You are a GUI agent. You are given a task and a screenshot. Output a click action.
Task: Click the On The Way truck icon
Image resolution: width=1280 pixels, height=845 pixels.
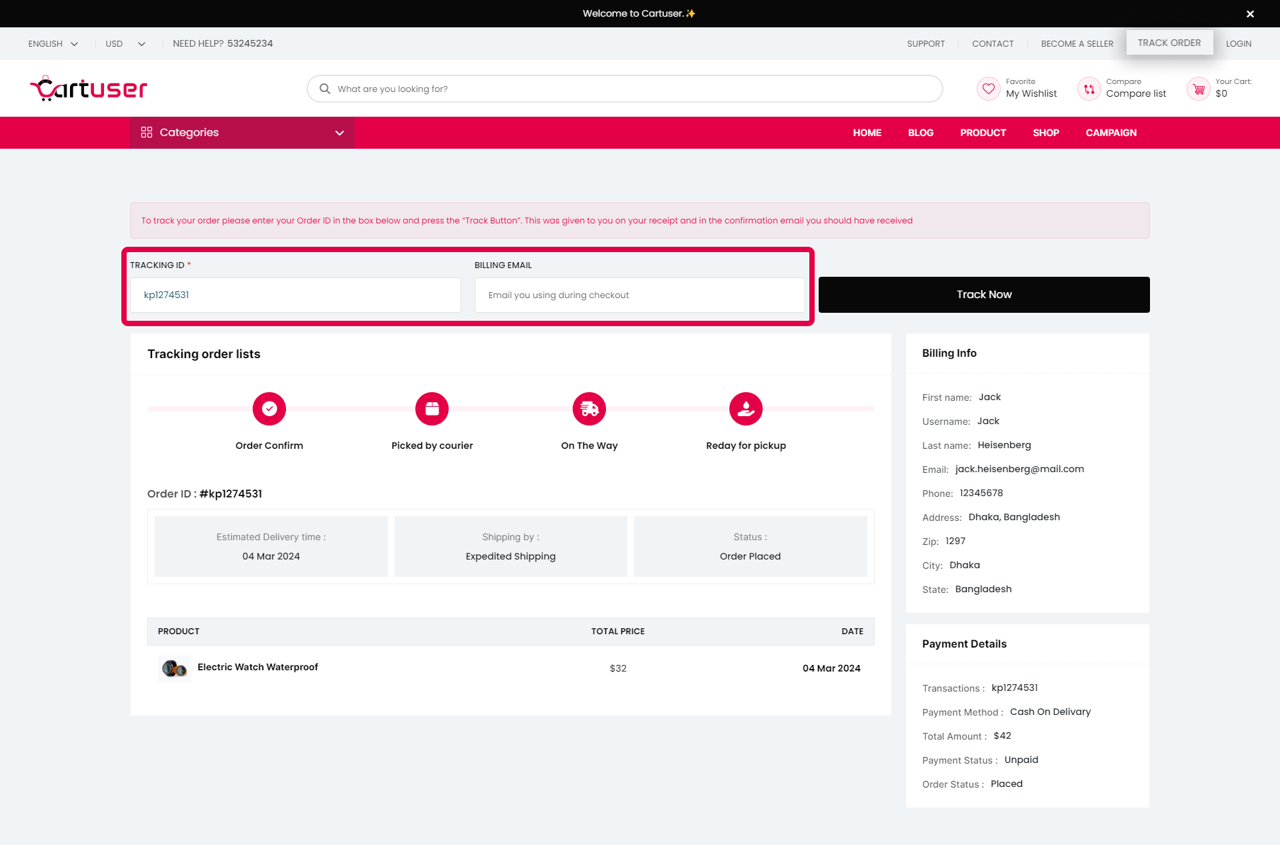click(x=589, y=409)
